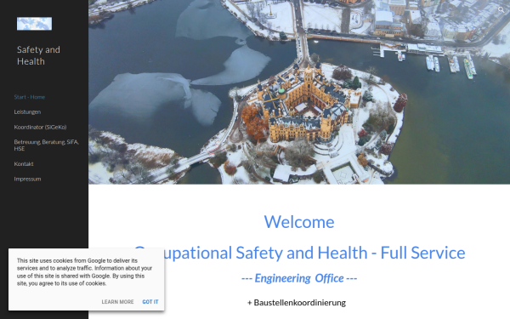This screenshot has height=319, width=510.
Task: Click the Engineering Office subtitle
Action: tap(299, 278)
